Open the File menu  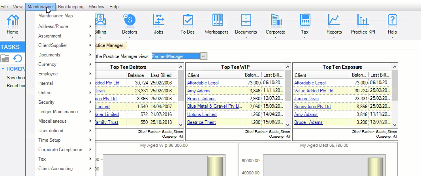(x=4, y=7)
